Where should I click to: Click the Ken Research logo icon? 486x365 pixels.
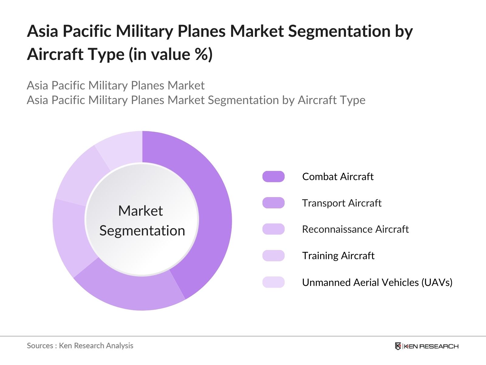click(398, 346)
